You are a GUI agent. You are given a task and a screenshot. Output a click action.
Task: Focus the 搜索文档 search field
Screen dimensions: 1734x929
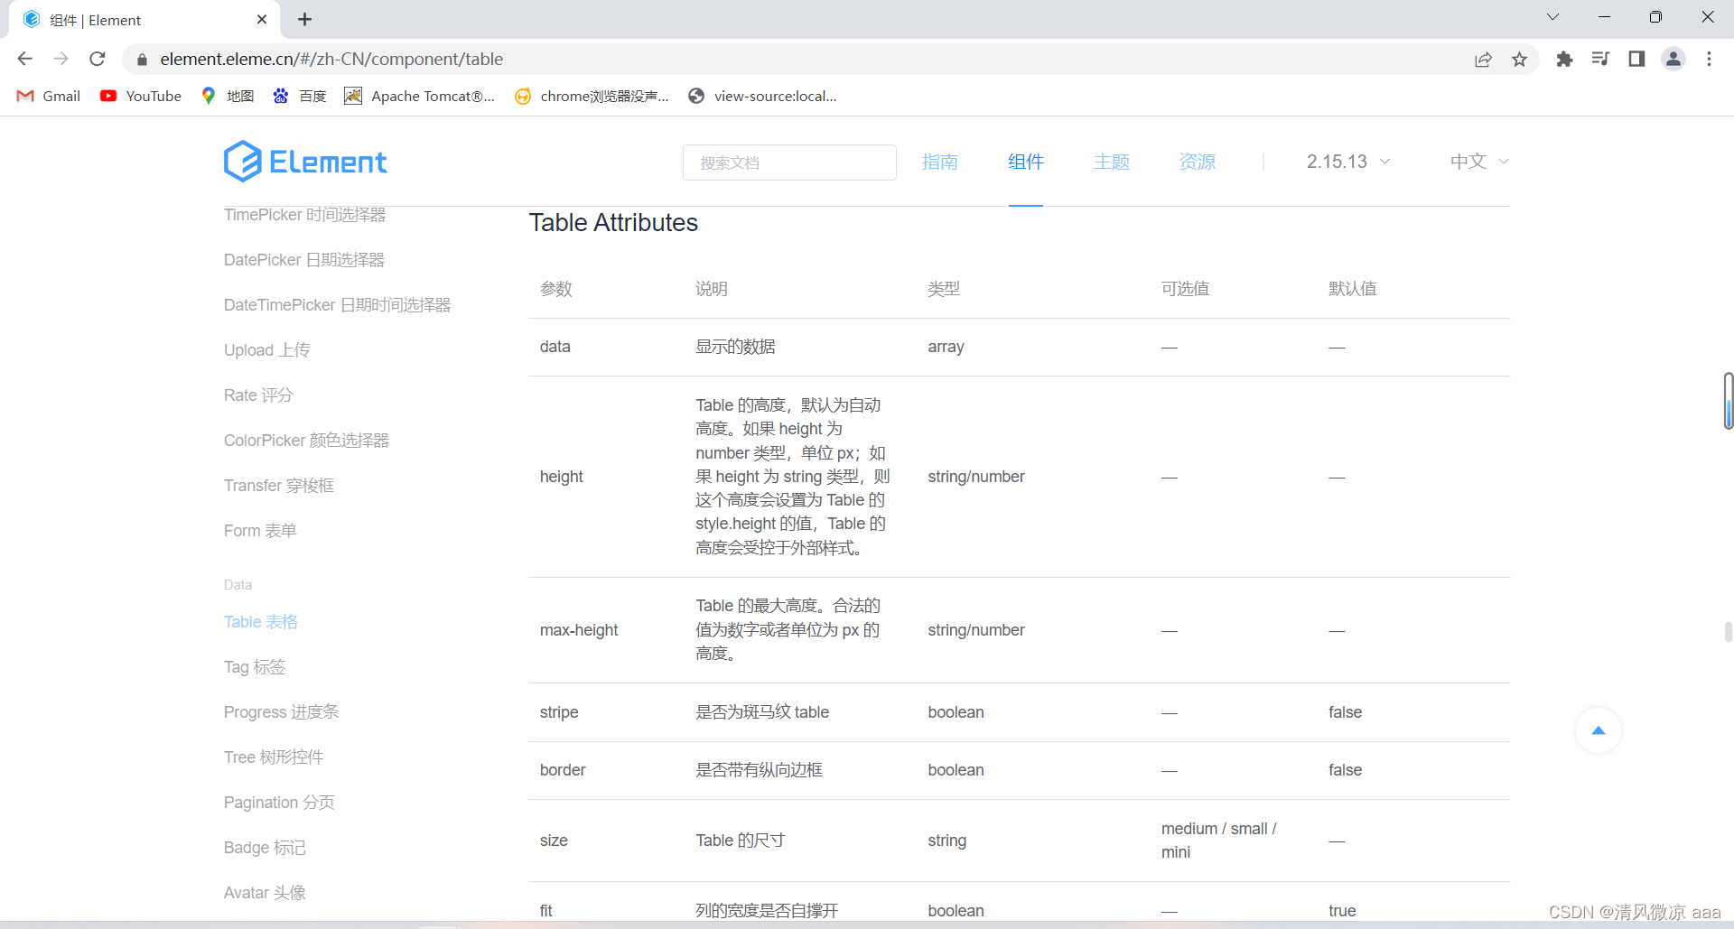[x=789, y=163]
